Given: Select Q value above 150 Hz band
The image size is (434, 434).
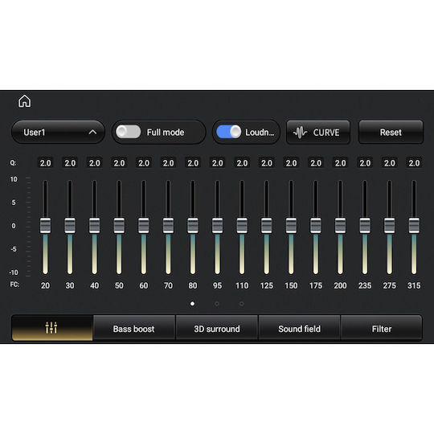Looking at the screenshot, I should coord(291,163).
